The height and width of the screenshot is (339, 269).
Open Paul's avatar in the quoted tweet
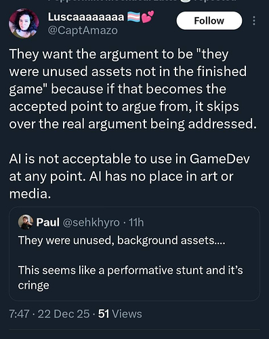[26, 222]
